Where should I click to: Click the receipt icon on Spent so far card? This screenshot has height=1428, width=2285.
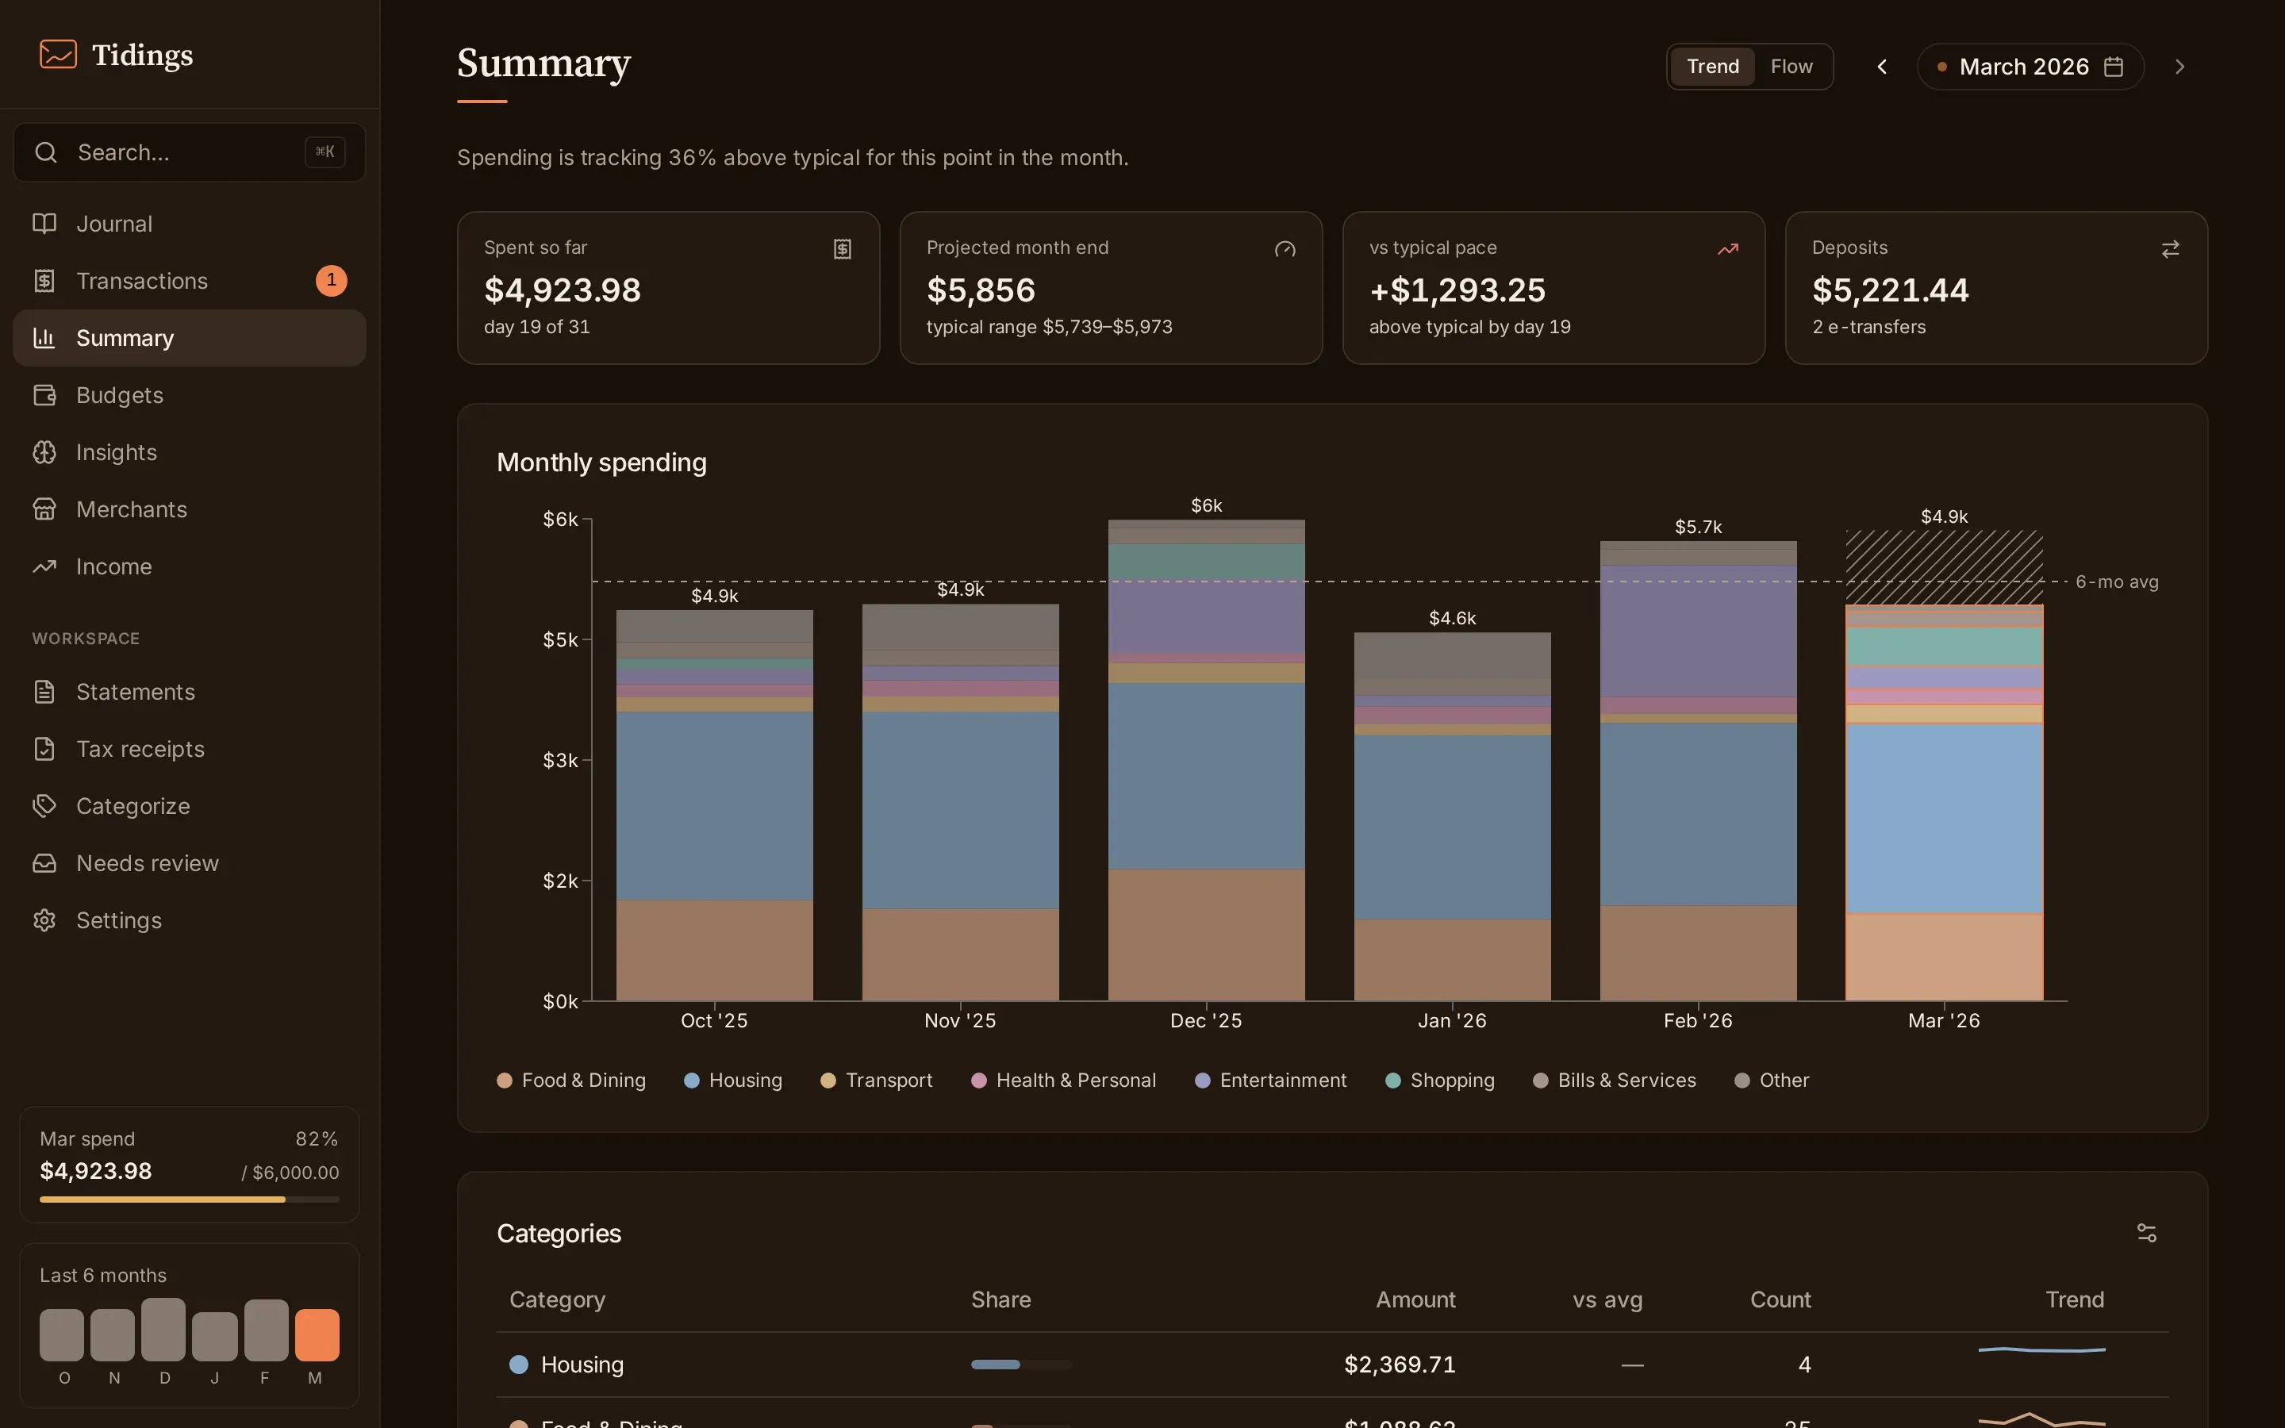click(x=843, y=249)
